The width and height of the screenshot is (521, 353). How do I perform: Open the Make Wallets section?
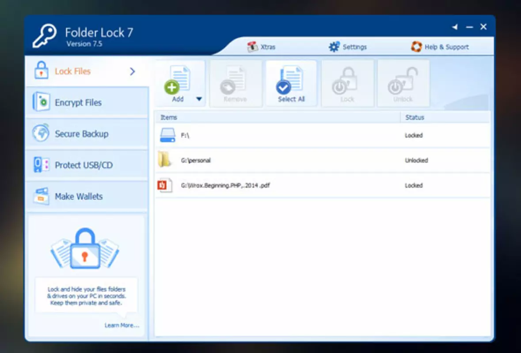[87, 196]
